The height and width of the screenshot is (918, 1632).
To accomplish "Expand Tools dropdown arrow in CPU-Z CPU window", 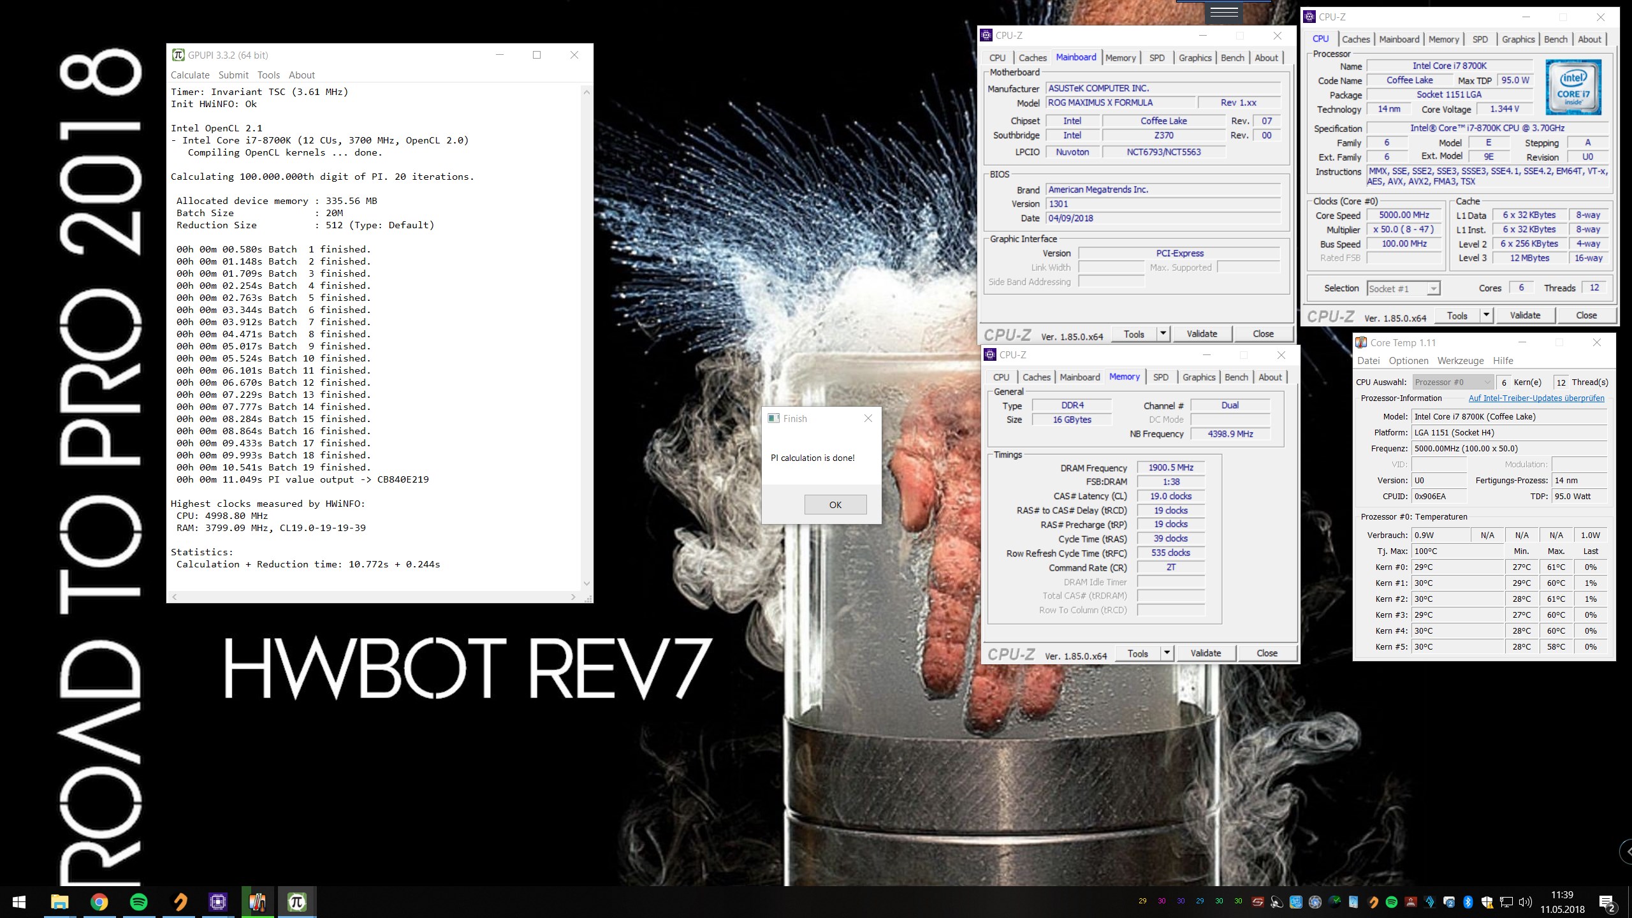I will click(1486, 315).
